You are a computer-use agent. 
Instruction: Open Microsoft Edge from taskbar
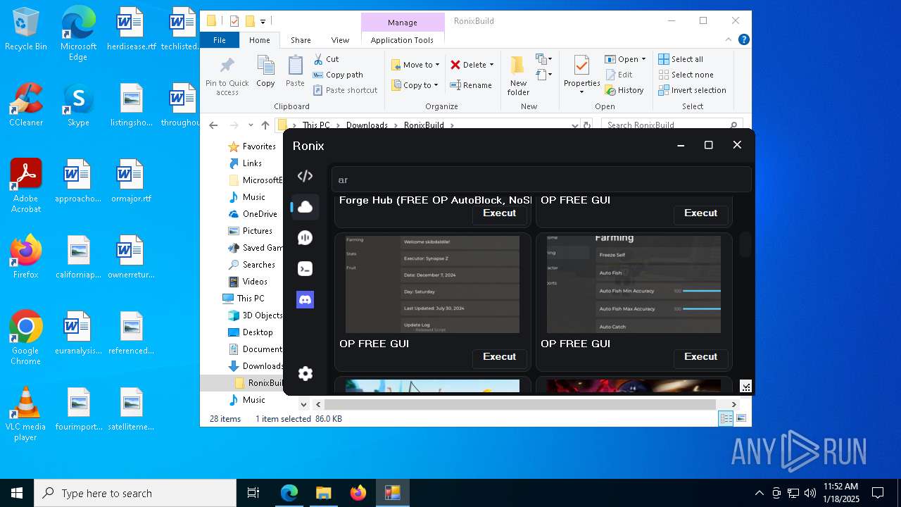[289, 493]
